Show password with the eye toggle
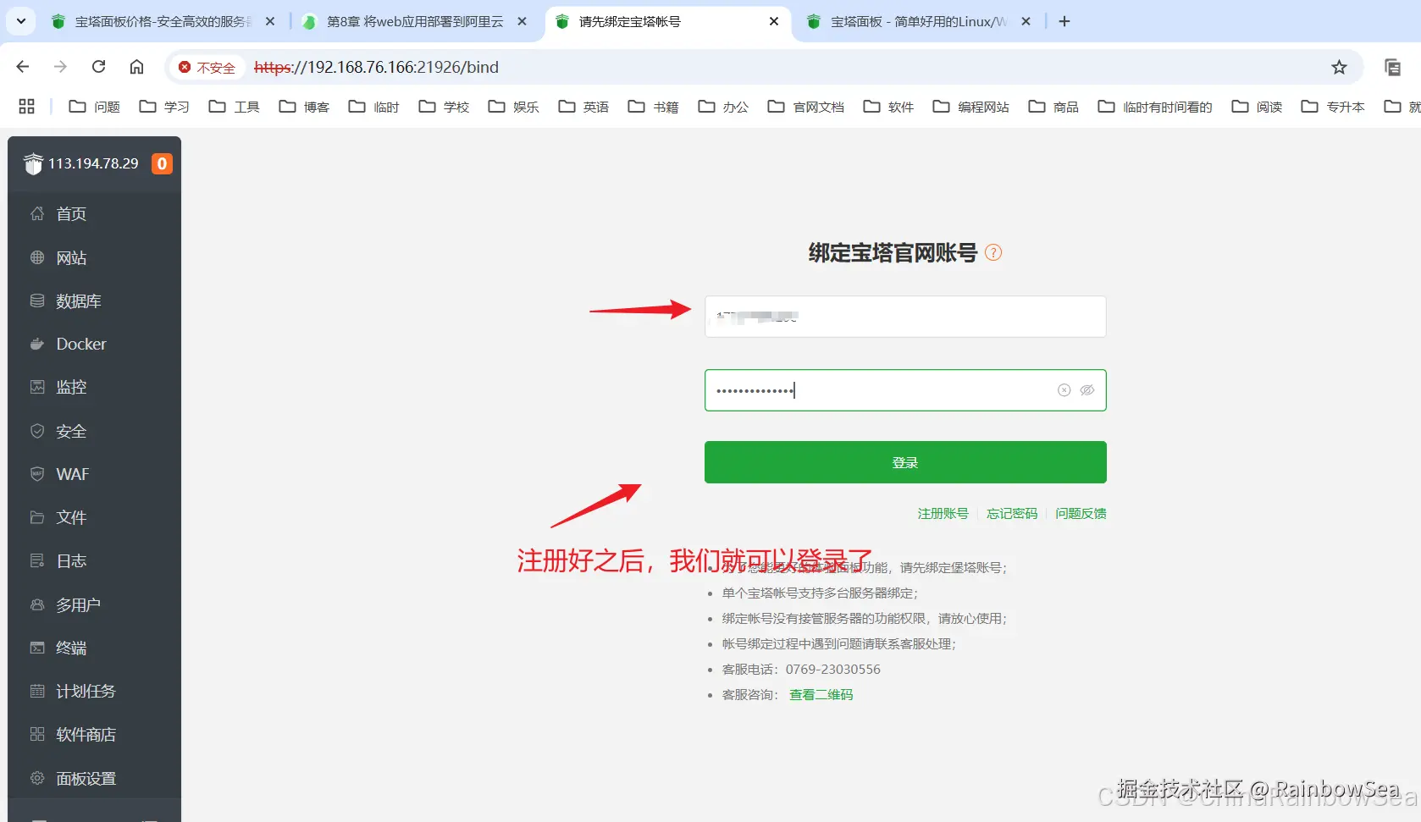Viewport: 1421px width, 822px height. tap(1087, 389)
